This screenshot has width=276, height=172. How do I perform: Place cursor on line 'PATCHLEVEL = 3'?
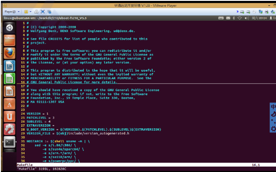[41, 118]
